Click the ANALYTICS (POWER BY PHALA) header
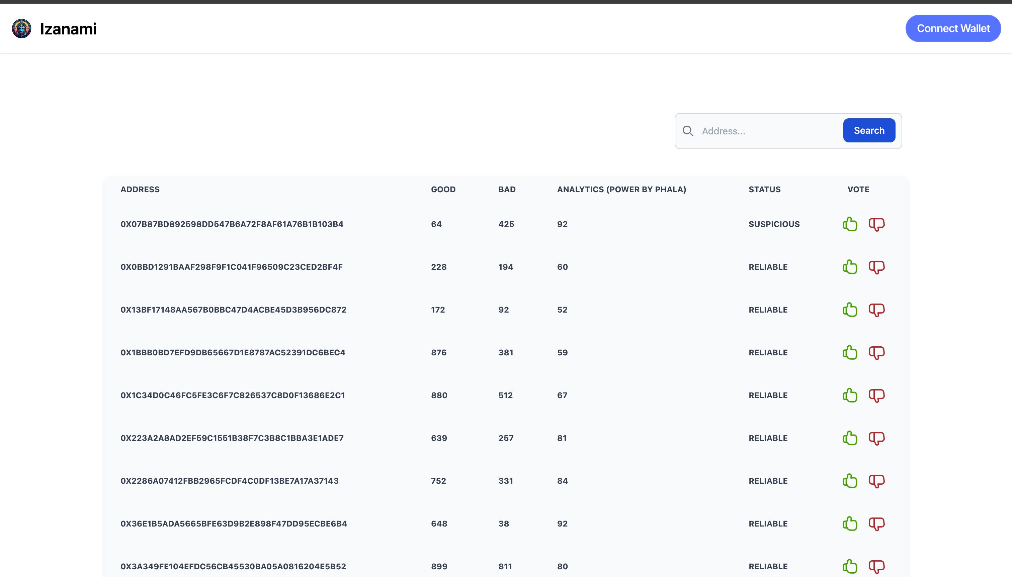Image resolution: width=1012 pixels, height=577 pixels. pyautogui.click(x=622, y=190)
